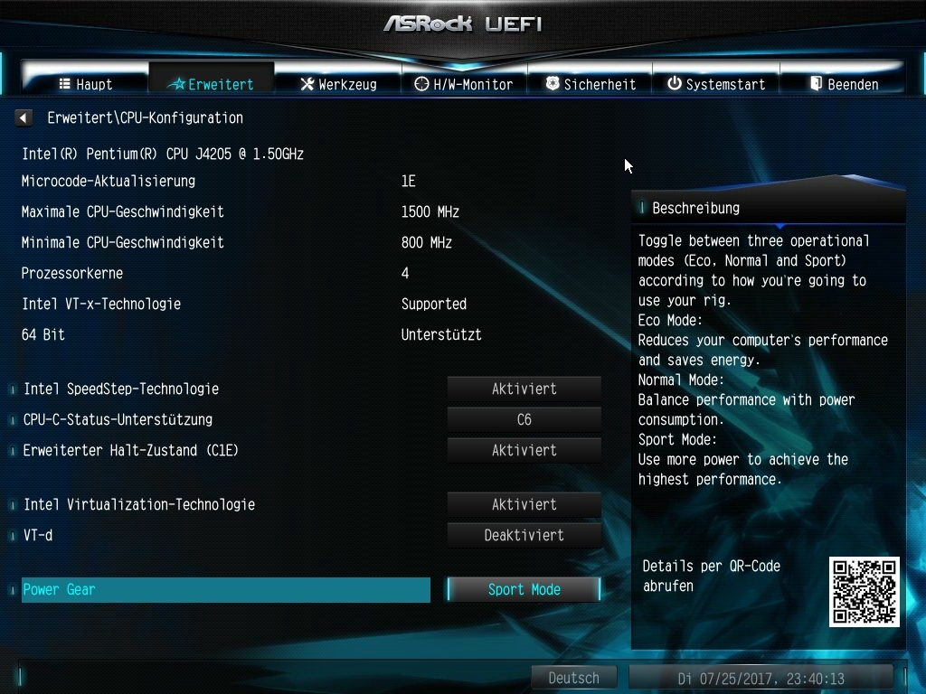The height and width of the screenshot is (694, 926).
Task: Select the VT-d row label
Action: (38, 535)
